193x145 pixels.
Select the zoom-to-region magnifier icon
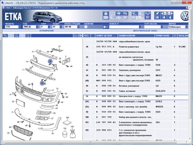pyautogui.click(x=17, y=36)
